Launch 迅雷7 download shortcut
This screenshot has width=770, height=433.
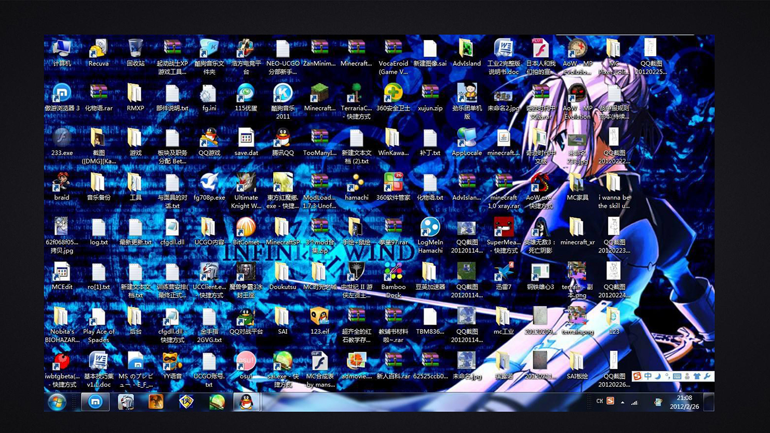tap(503, 276)
